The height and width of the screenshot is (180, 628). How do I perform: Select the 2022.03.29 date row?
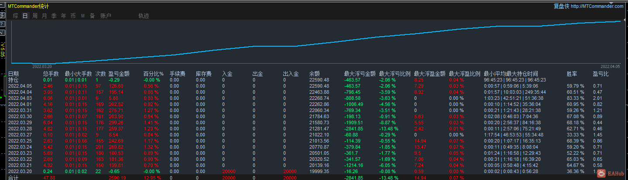pos(20,122)
